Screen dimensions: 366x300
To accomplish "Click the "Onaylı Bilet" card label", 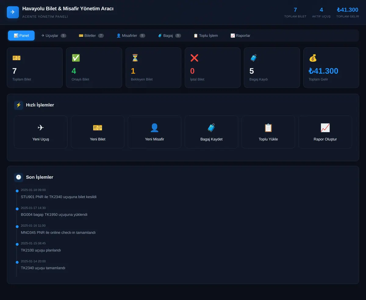I will [x=81, y=79].
